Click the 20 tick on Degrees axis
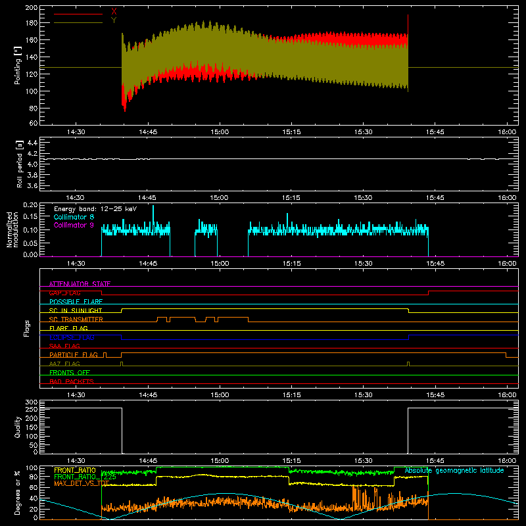 pos(34,509)
